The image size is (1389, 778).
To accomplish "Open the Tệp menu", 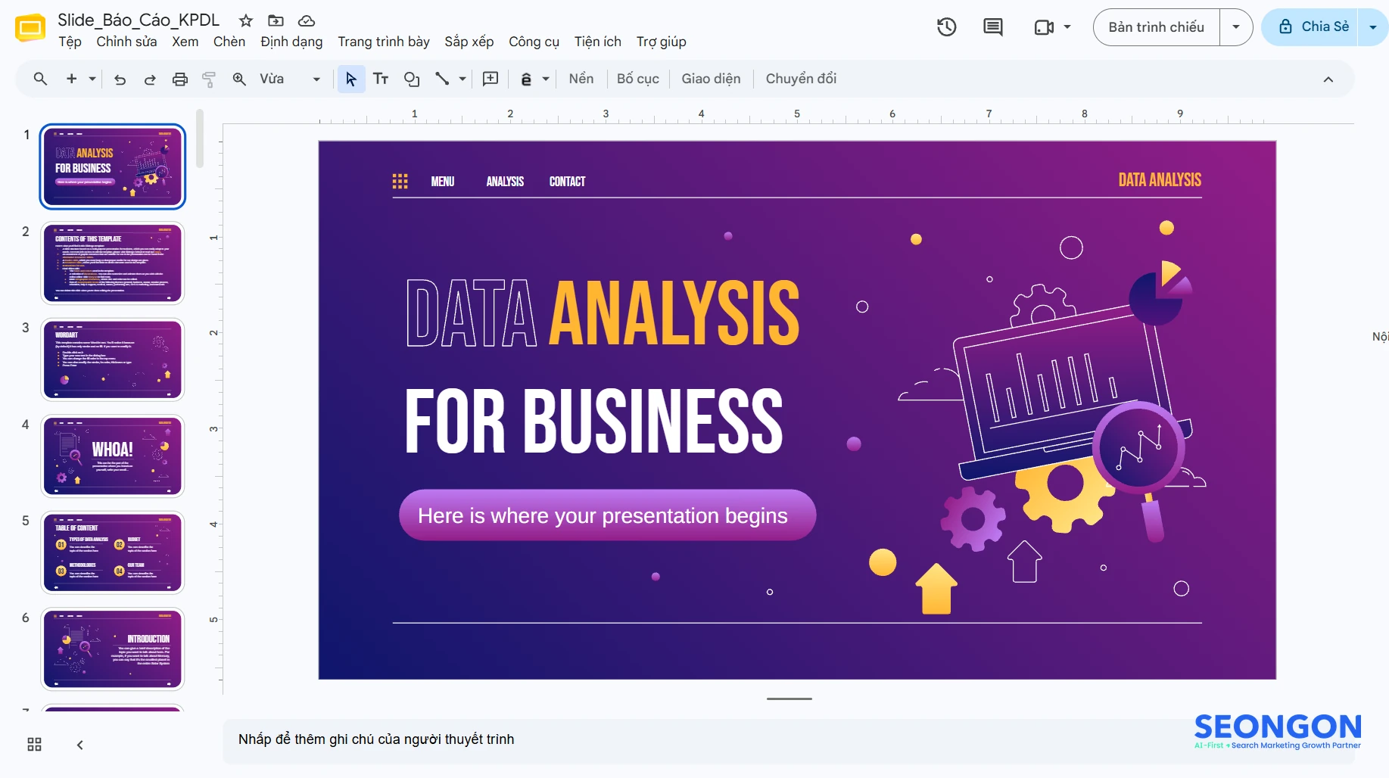I will (x=70, y=42).
